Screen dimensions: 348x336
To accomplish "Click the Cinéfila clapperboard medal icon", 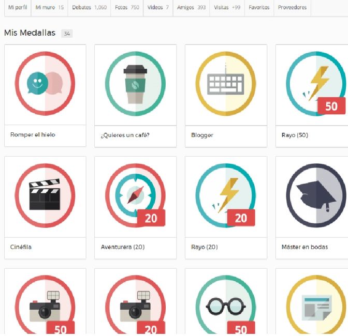I will 45,195.
